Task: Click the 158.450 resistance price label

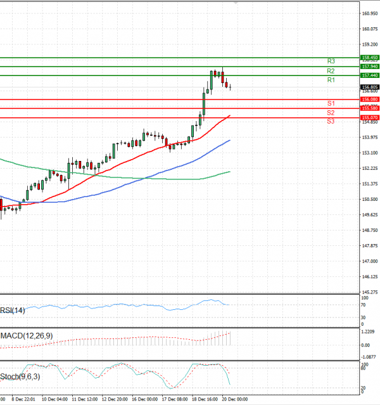Action: pos(370,58)
